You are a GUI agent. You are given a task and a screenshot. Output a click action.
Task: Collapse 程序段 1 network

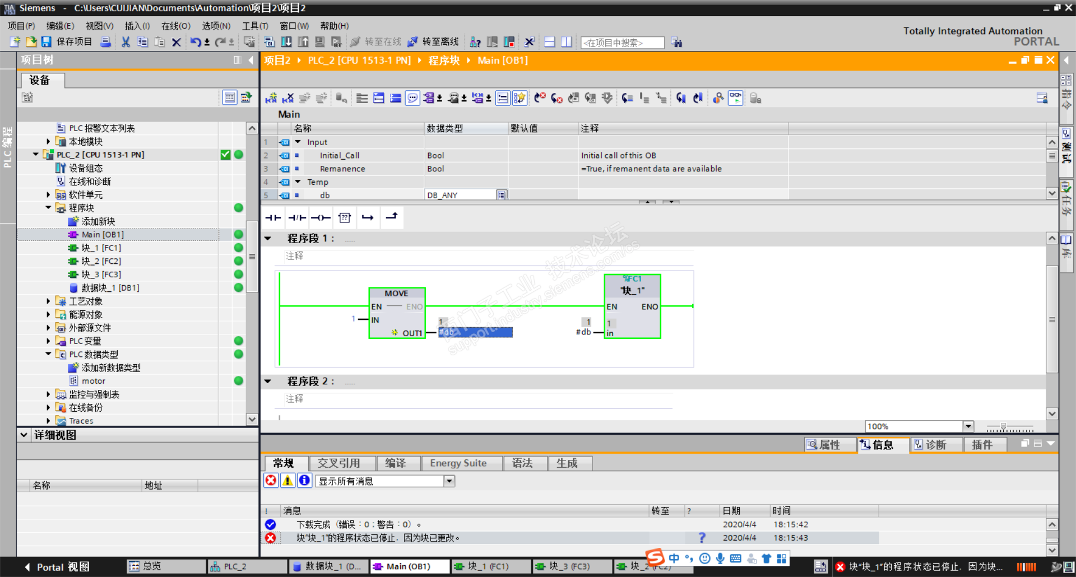click(268, 239)
